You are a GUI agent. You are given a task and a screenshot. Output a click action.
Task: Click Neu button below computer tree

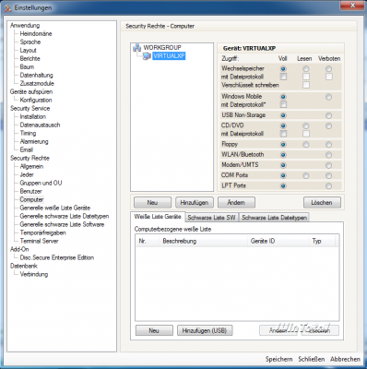pos(152,203)
